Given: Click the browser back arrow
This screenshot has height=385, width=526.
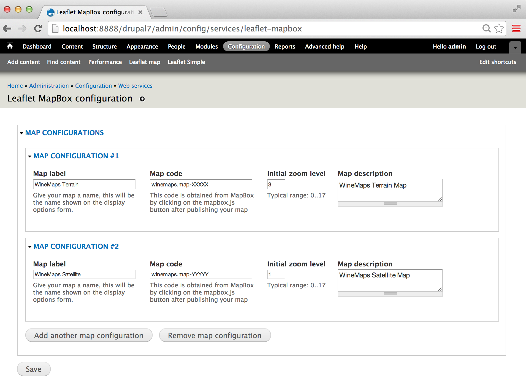Looking at the screenshot, I should 7,28.
